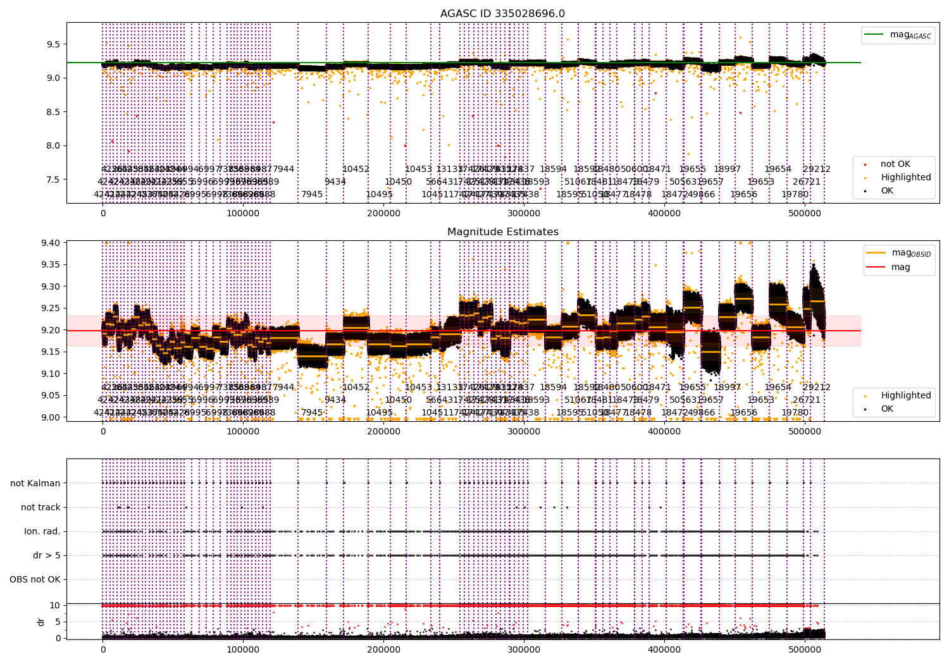Click obsid label 9434 in the top plot

(335, 181)
